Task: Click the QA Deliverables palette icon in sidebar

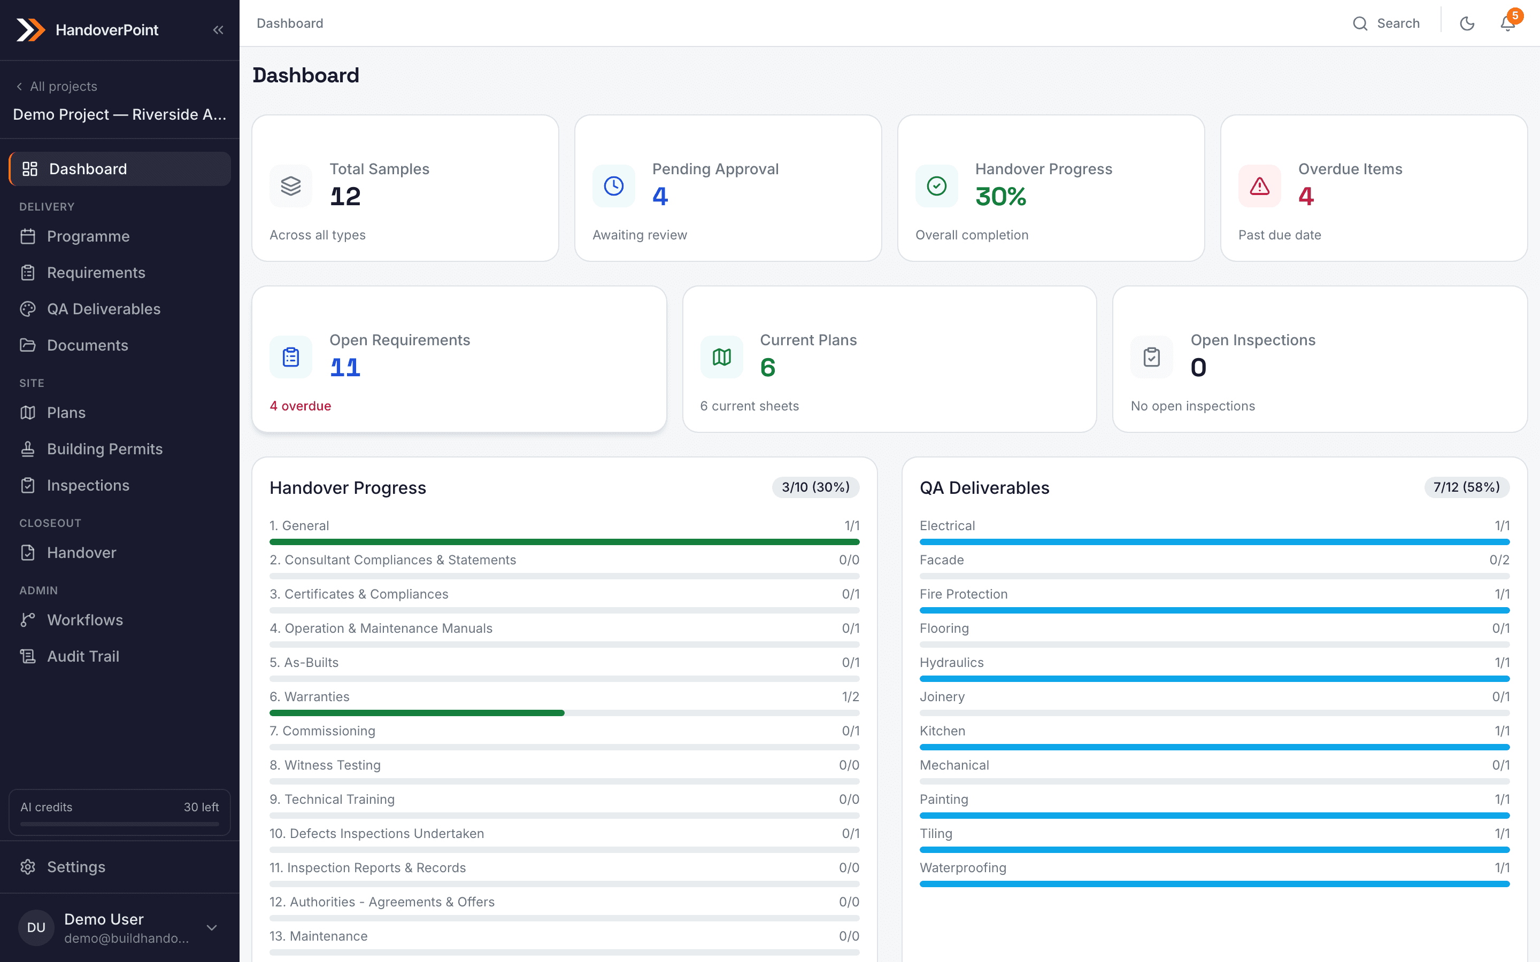Action: (28, 309)
